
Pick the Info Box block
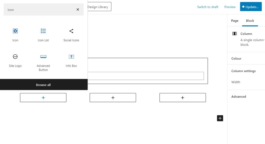tap(71, 60)
